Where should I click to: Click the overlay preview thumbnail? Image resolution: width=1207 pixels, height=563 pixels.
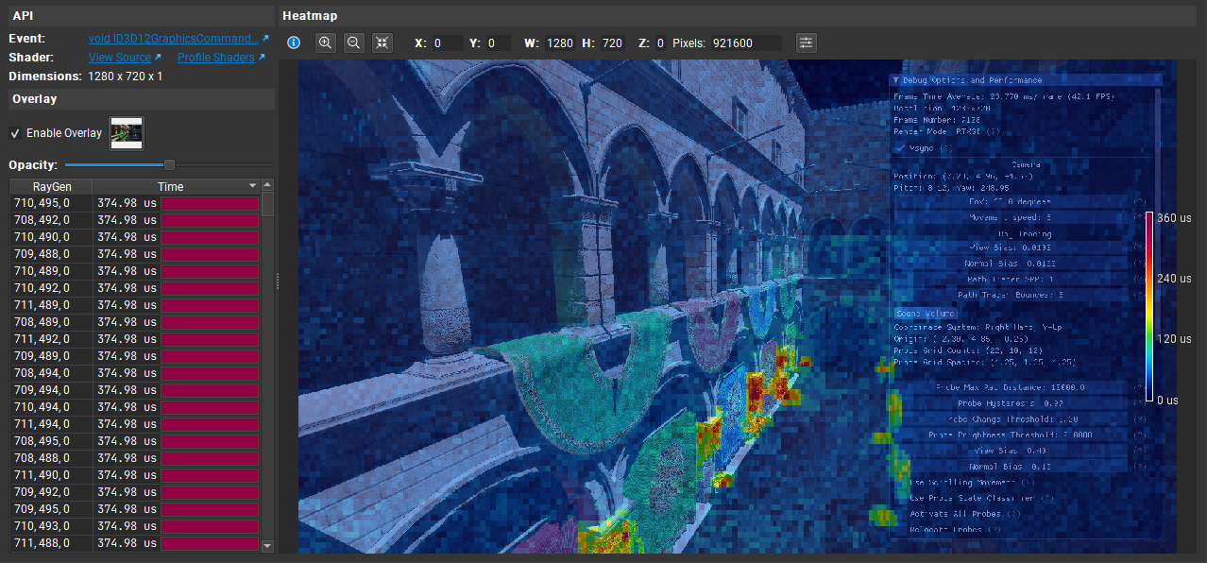pyautogui.click(x=126, y=132)
